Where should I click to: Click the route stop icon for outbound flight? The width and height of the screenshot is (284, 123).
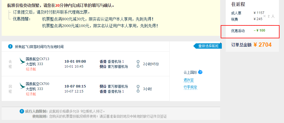point(138,64)
